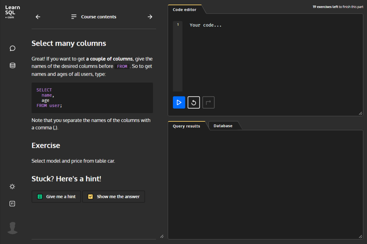Click the 'Select many columns' heading
367x244 pixels.
click(x=69, y=43)
